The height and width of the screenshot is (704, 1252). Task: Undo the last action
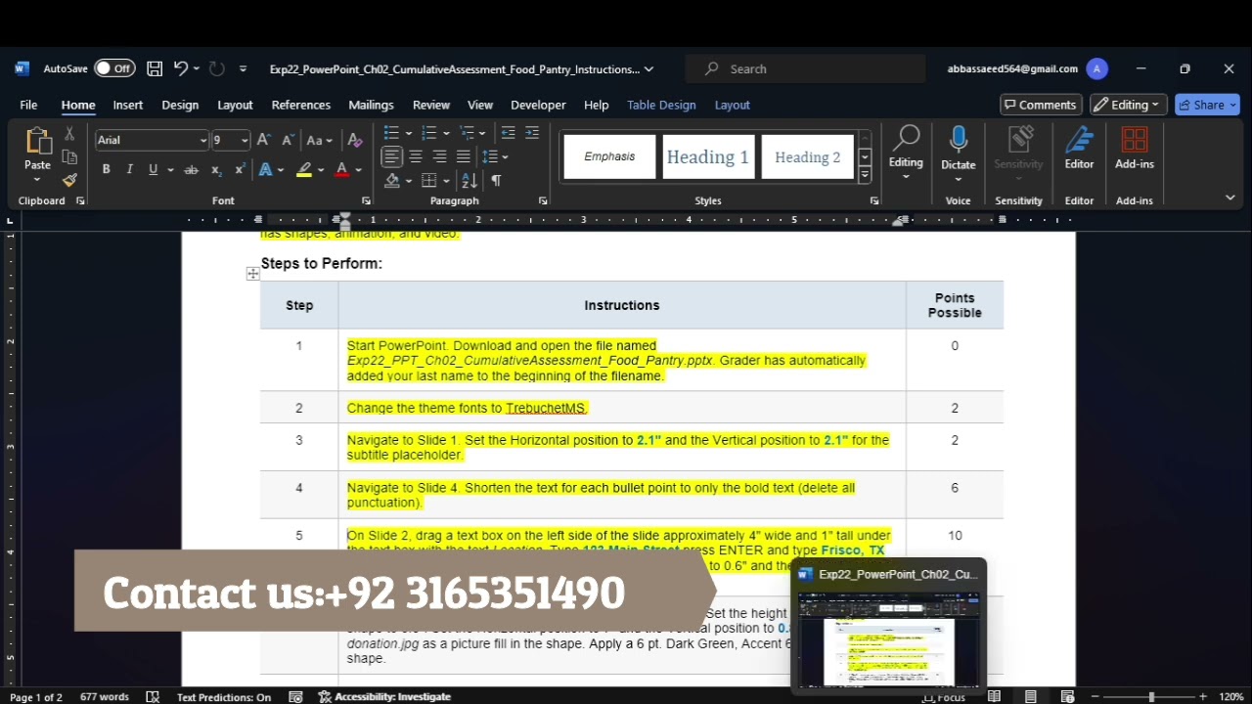point(180,68)
